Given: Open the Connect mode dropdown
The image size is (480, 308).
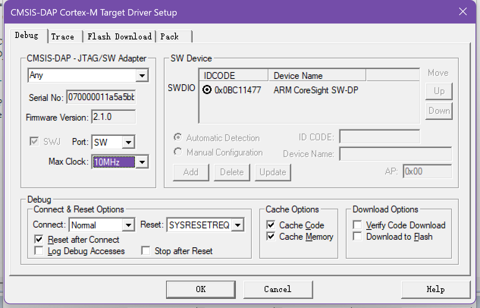Looking at the screenshot, I should point(129,225).
